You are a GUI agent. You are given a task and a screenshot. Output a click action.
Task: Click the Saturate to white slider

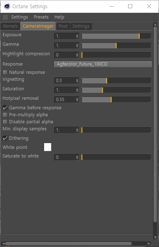pos(116,157)
